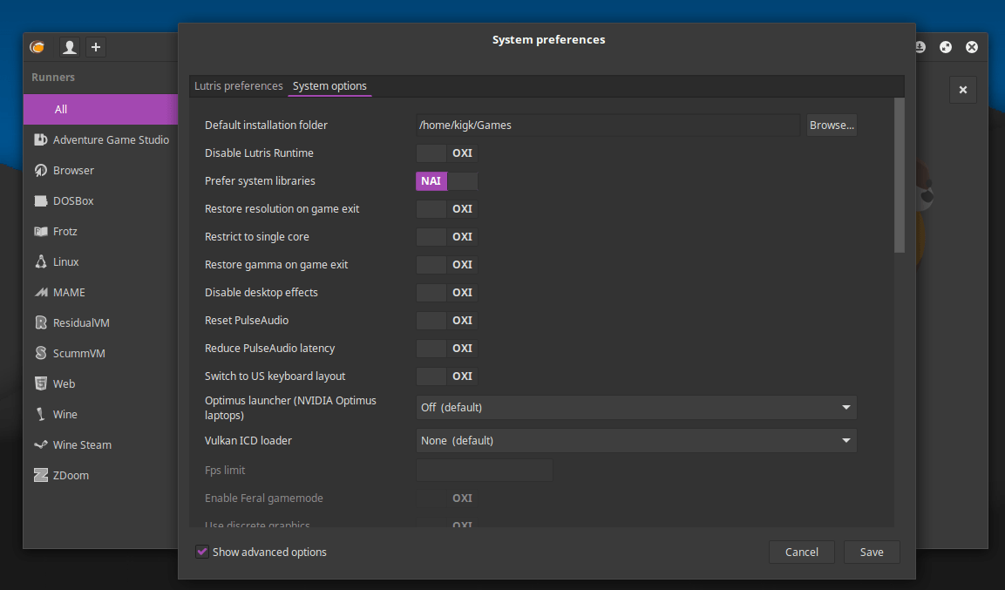Toggle the Reset PulseAudio switch
This screenshot has width=1005, height=590.
pos(447,321)
